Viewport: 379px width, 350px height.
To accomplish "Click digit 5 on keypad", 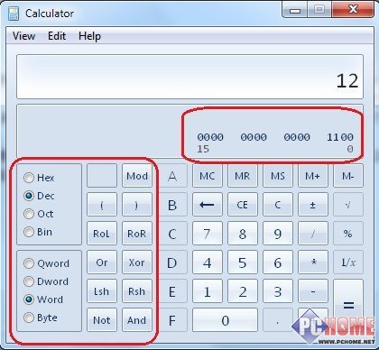I will pyautogui.click(x=243, y=262).
